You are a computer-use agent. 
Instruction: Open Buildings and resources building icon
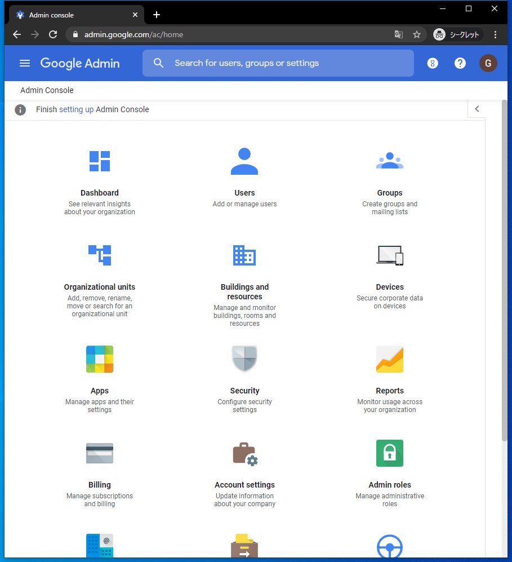coord(244,255)
